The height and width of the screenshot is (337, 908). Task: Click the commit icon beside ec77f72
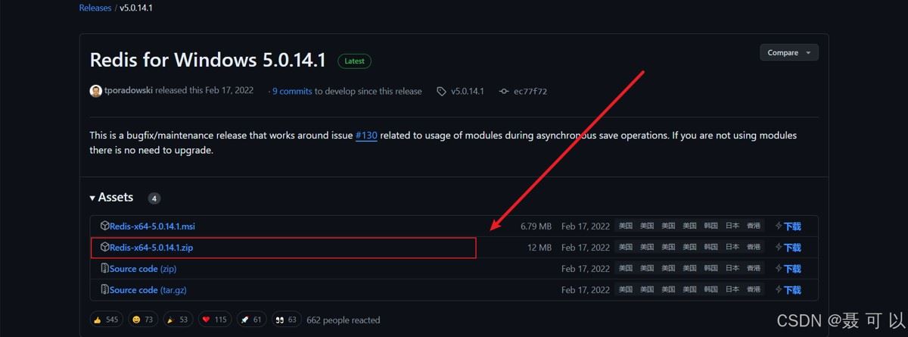click(504, 92)
